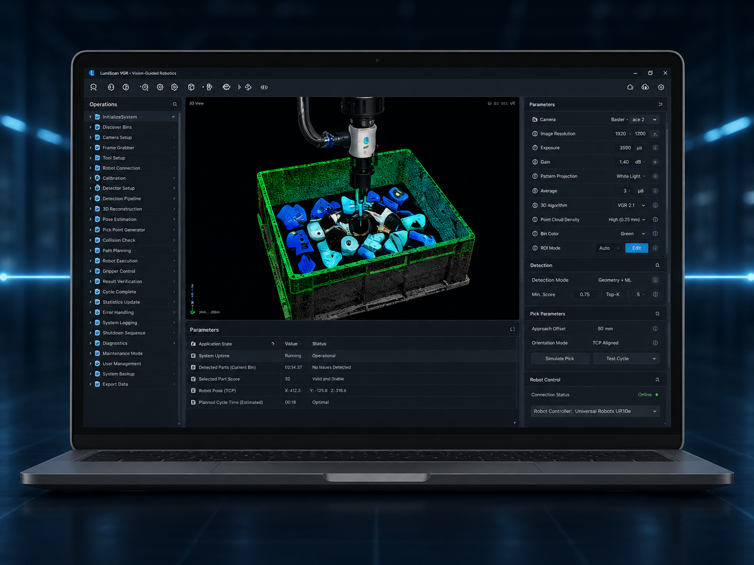Open the Bin Color Green dropdown
This screenshot has height=565, width=754.
[633, 234]
